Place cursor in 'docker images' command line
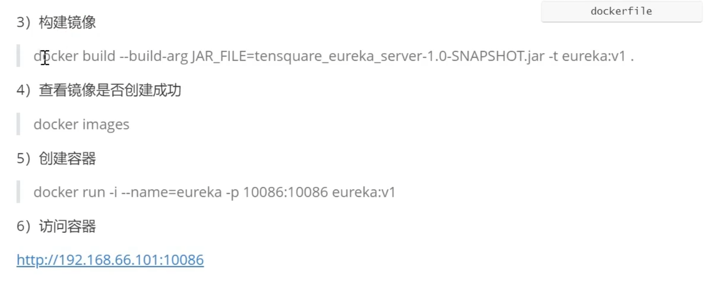The height and width of the screenshot is (288, 708). (x=82, y=124)
